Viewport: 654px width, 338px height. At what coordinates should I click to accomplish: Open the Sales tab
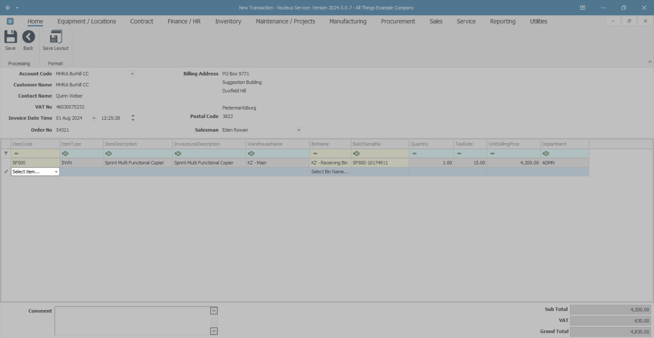pos(436,21)
